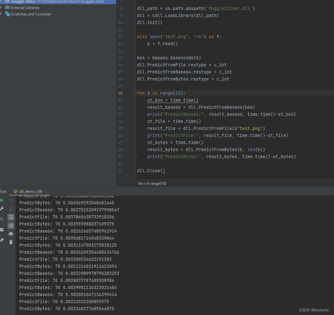
Task: Click the 'b = f.read()' line
Action: [x=162, y=44]
